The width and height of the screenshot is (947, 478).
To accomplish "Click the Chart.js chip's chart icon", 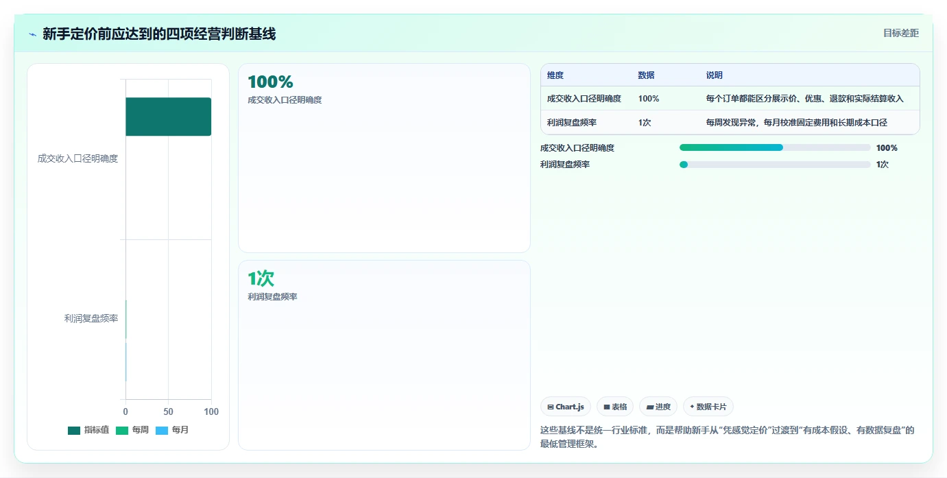I will [x=551, y=407].
